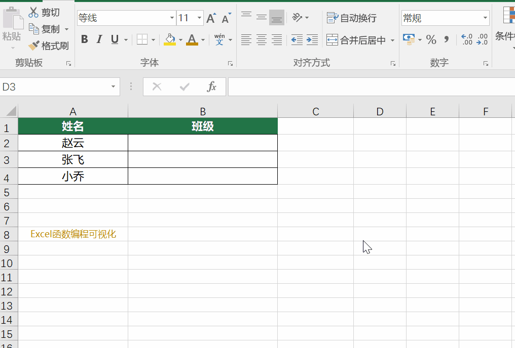Apply the yellow fill color bucket
The width and height of the screenshot is (515, 348).
[x=170, y=39]
